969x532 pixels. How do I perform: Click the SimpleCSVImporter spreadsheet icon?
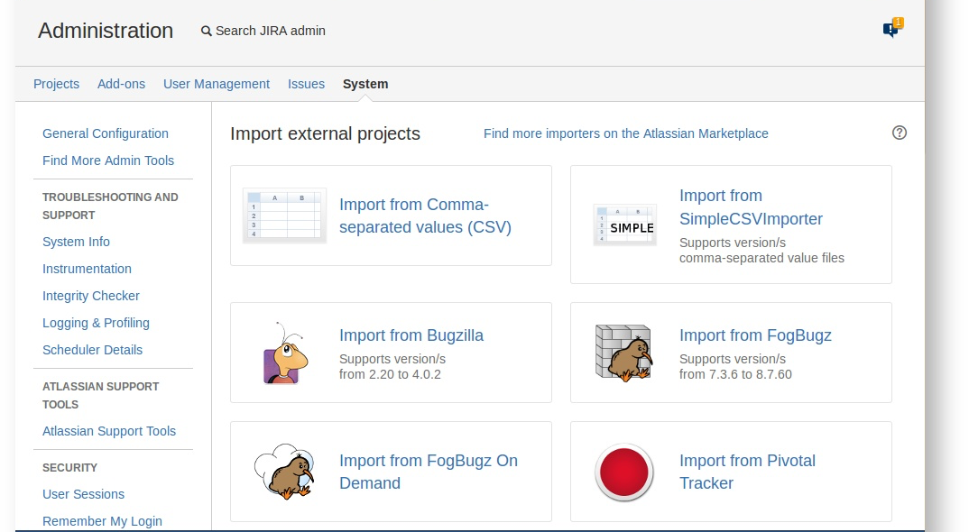[x=624, y=225]
